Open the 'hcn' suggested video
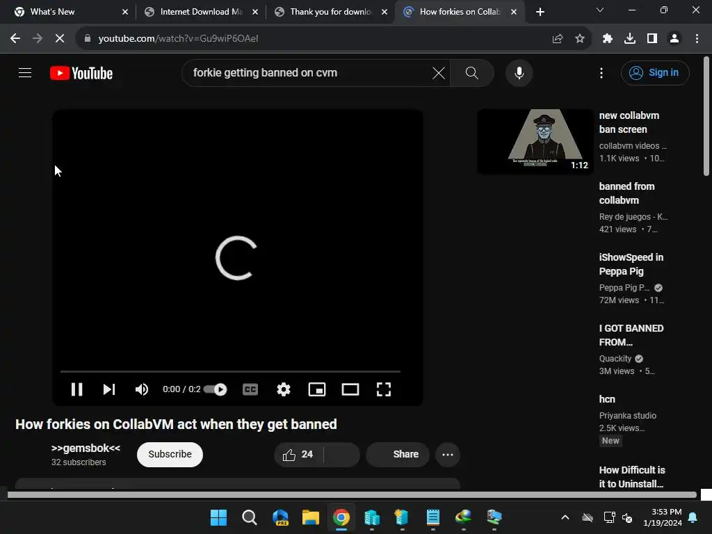The height and width of the screenshot is (534, 712). click(607, 399)
